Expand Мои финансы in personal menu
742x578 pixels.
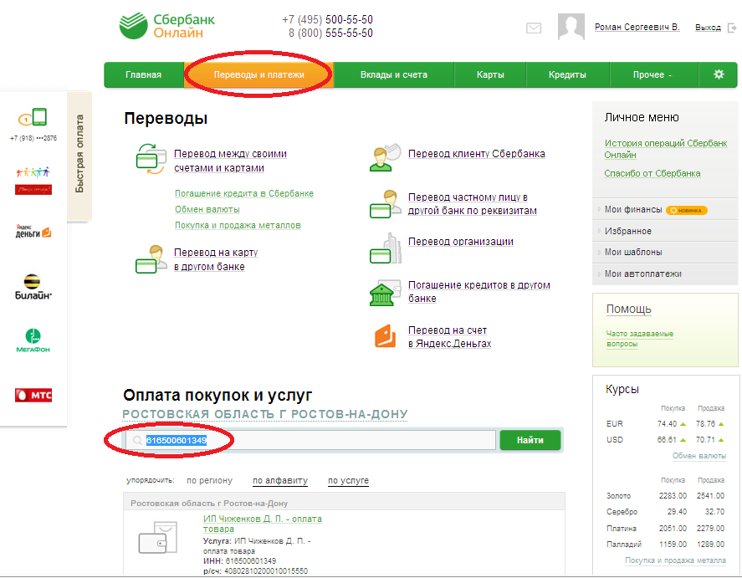[x=632, y=209]
